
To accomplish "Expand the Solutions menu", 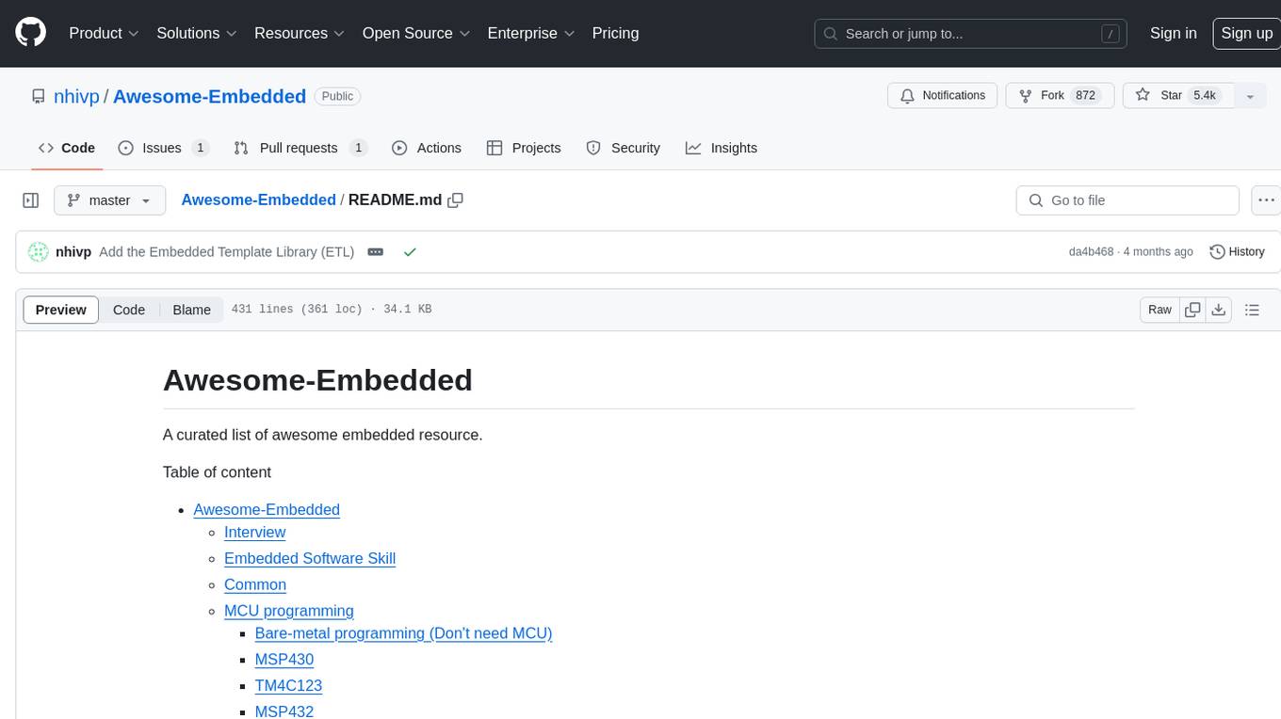I will pos(197,33).
